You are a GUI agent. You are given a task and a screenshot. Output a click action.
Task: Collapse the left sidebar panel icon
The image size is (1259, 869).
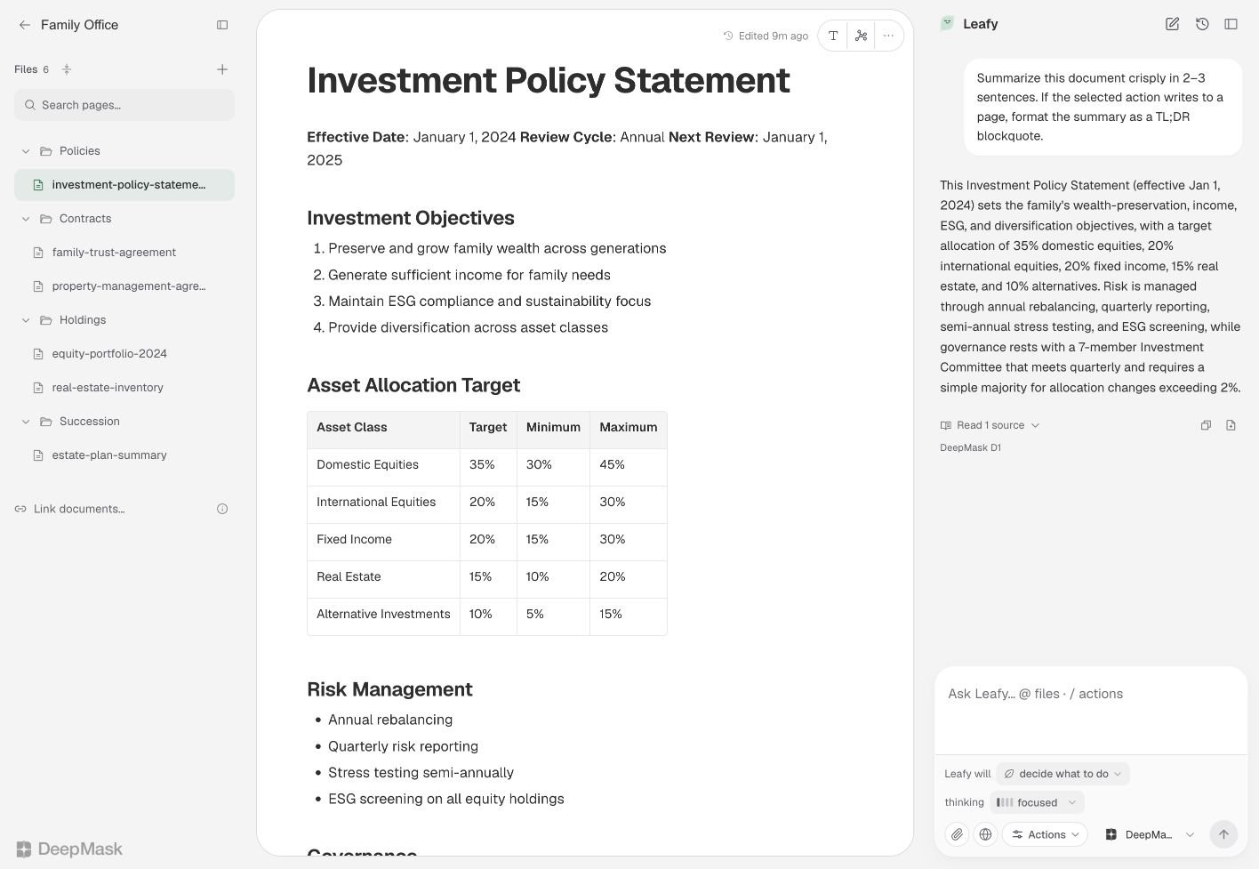(x=222, y=25)
